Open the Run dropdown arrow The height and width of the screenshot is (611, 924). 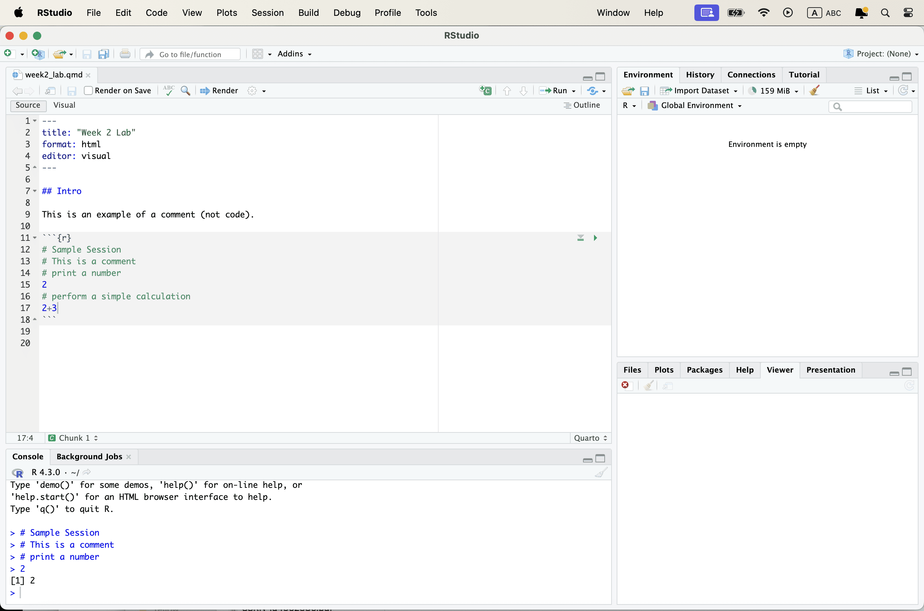pos(574,91)
